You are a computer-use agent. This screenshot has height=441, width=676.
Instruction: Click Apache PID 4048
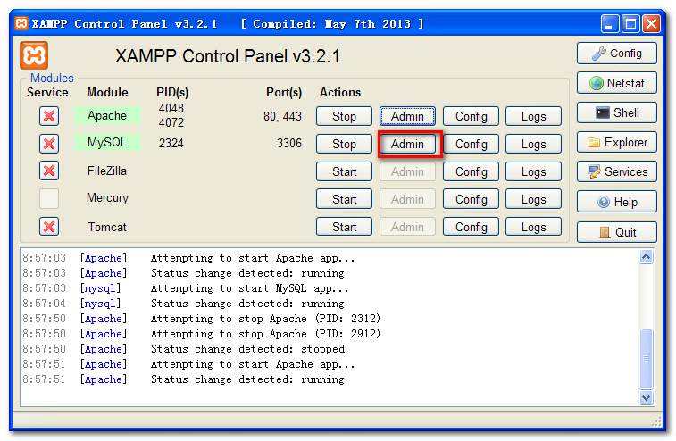(171, 108)
